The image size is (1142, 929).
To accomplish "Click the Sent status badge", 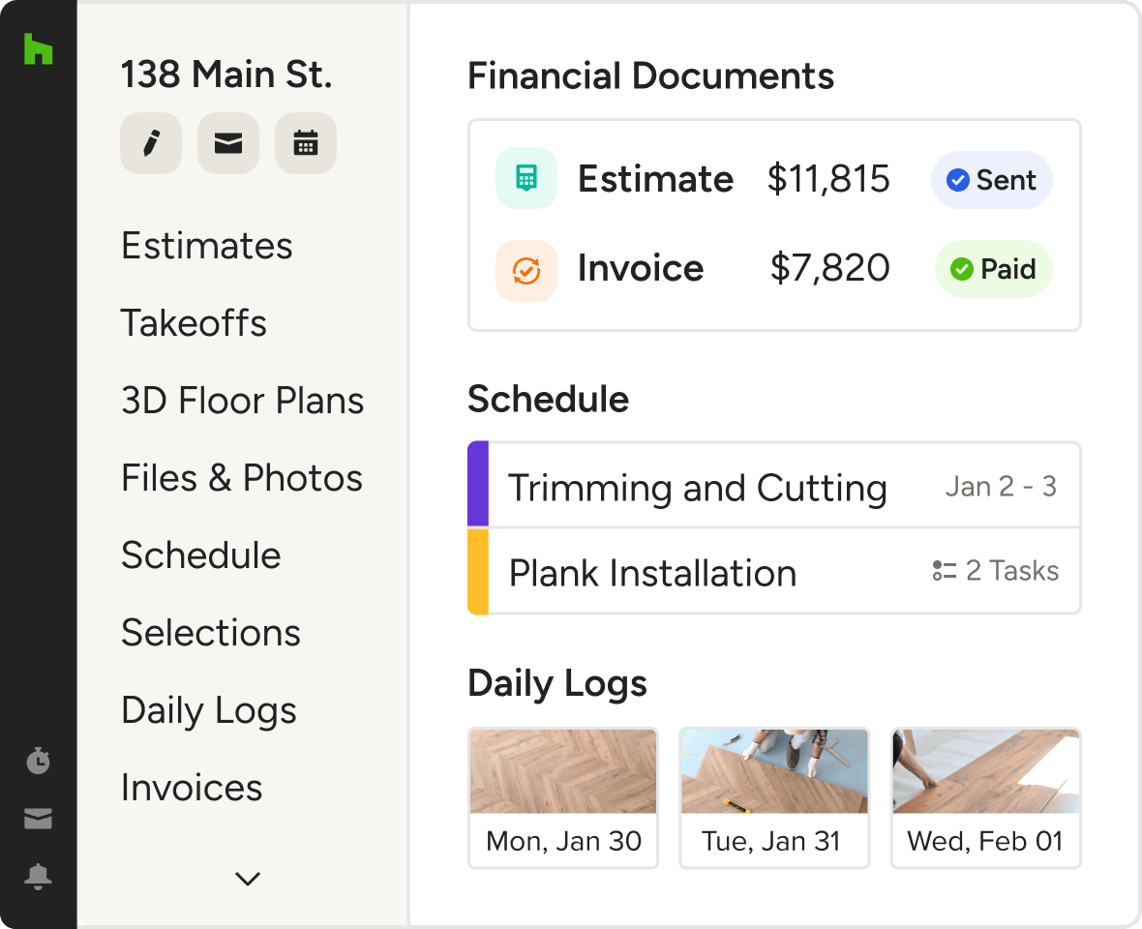I will (991, 180).
